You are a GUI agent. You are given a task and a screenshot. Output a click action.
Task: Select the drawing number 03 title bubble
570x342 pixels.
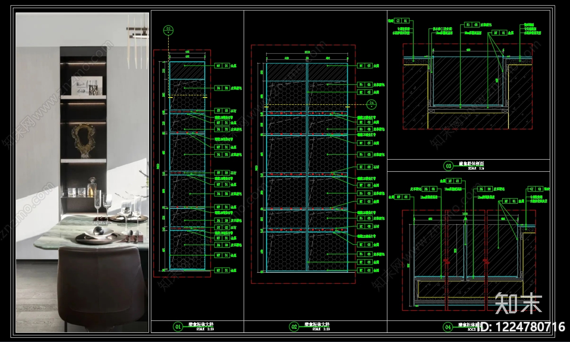pyautogui.click(x=448, y=166)
